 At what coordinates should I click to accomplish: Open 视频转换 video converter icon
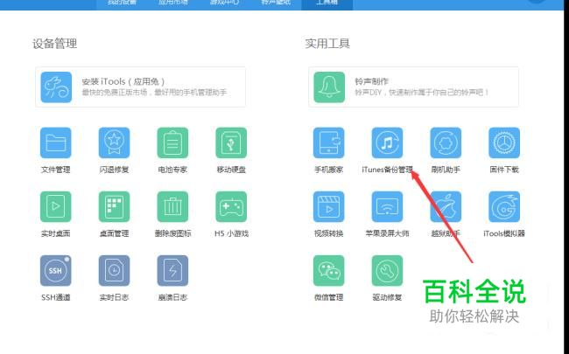(329, 206)
